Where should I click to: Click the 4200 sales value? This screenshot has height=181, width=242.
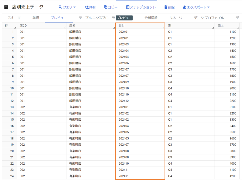point(233,176)
